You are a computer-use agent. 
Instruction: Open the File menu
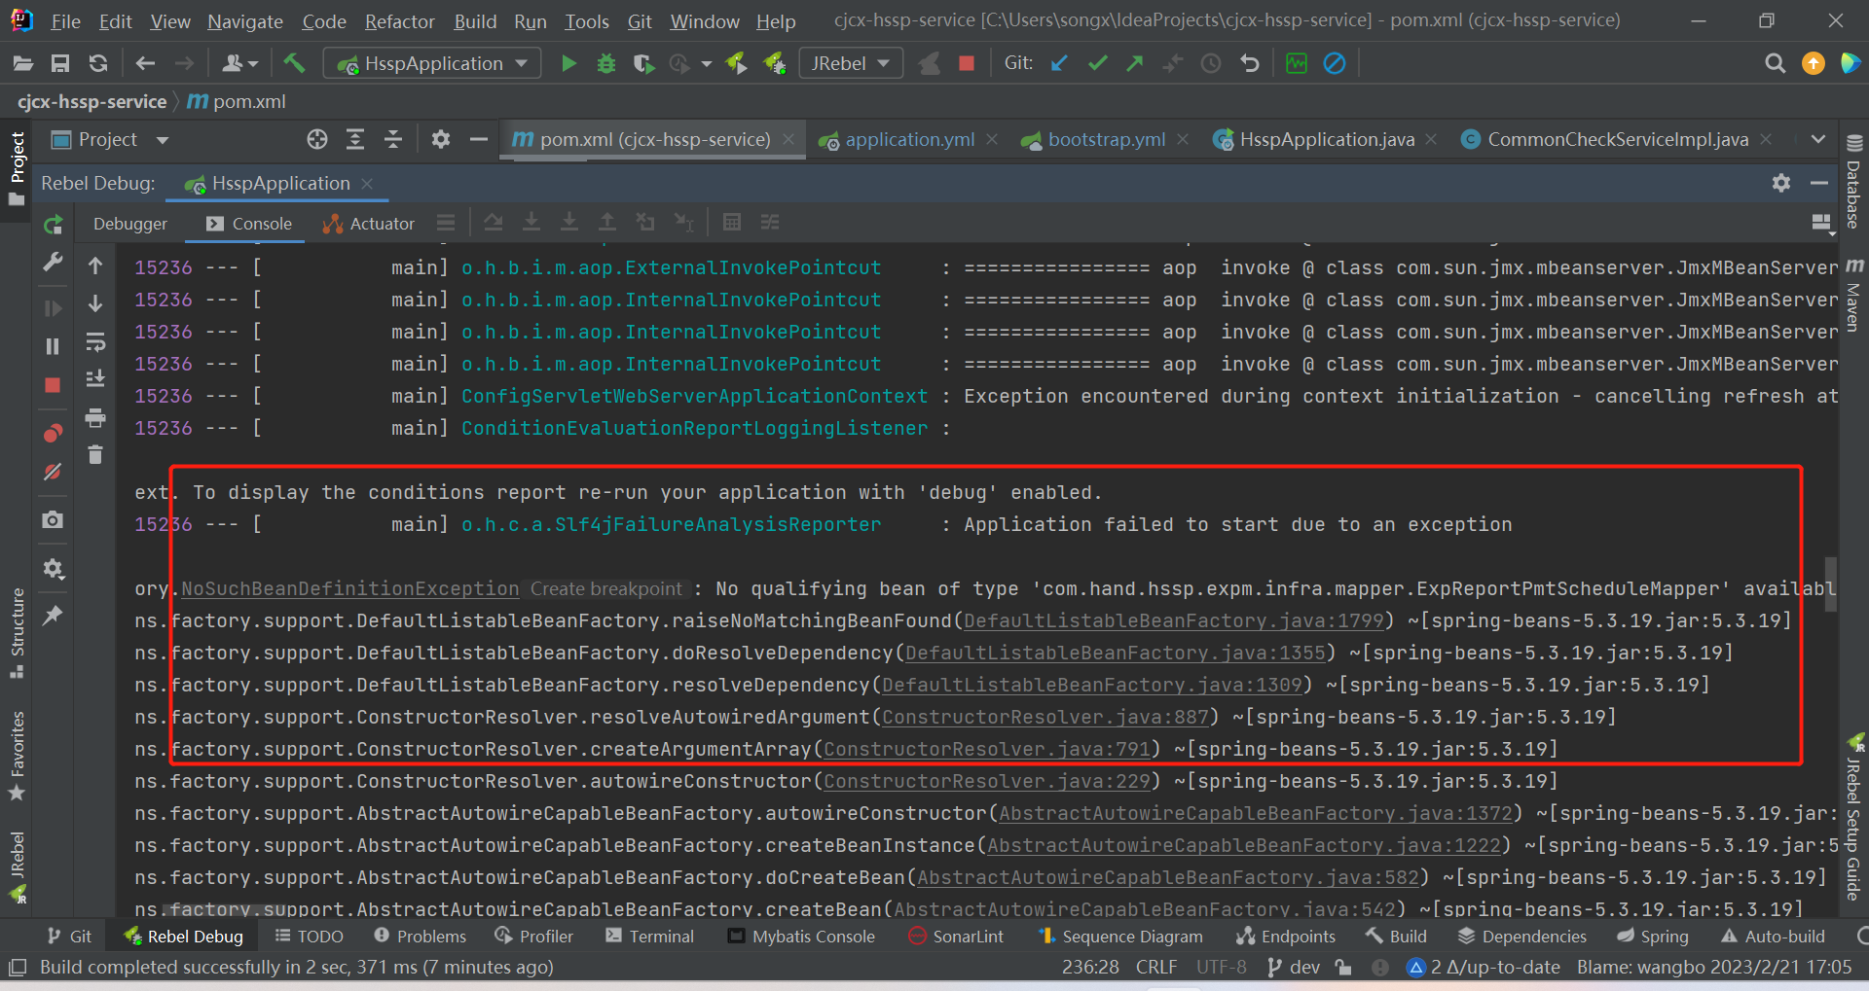tap(65, 20)
